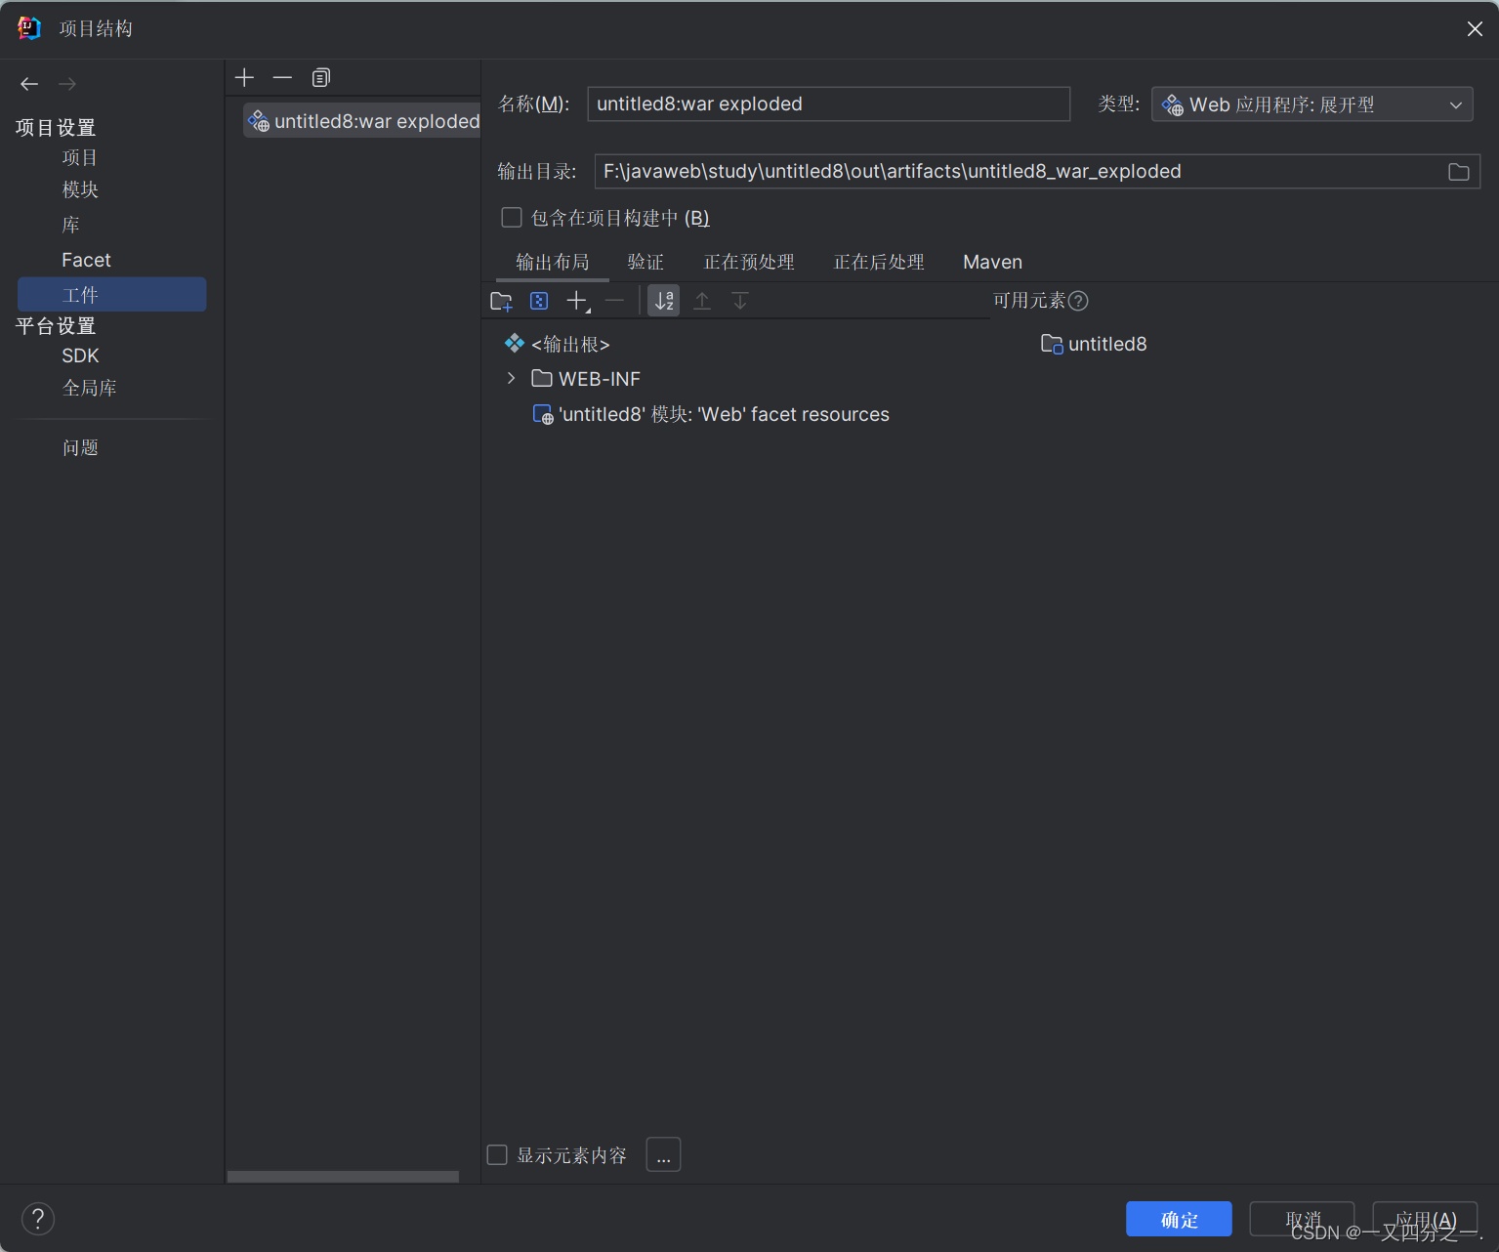Click the IntelliJ IDEA logo icon

(29, 28)
